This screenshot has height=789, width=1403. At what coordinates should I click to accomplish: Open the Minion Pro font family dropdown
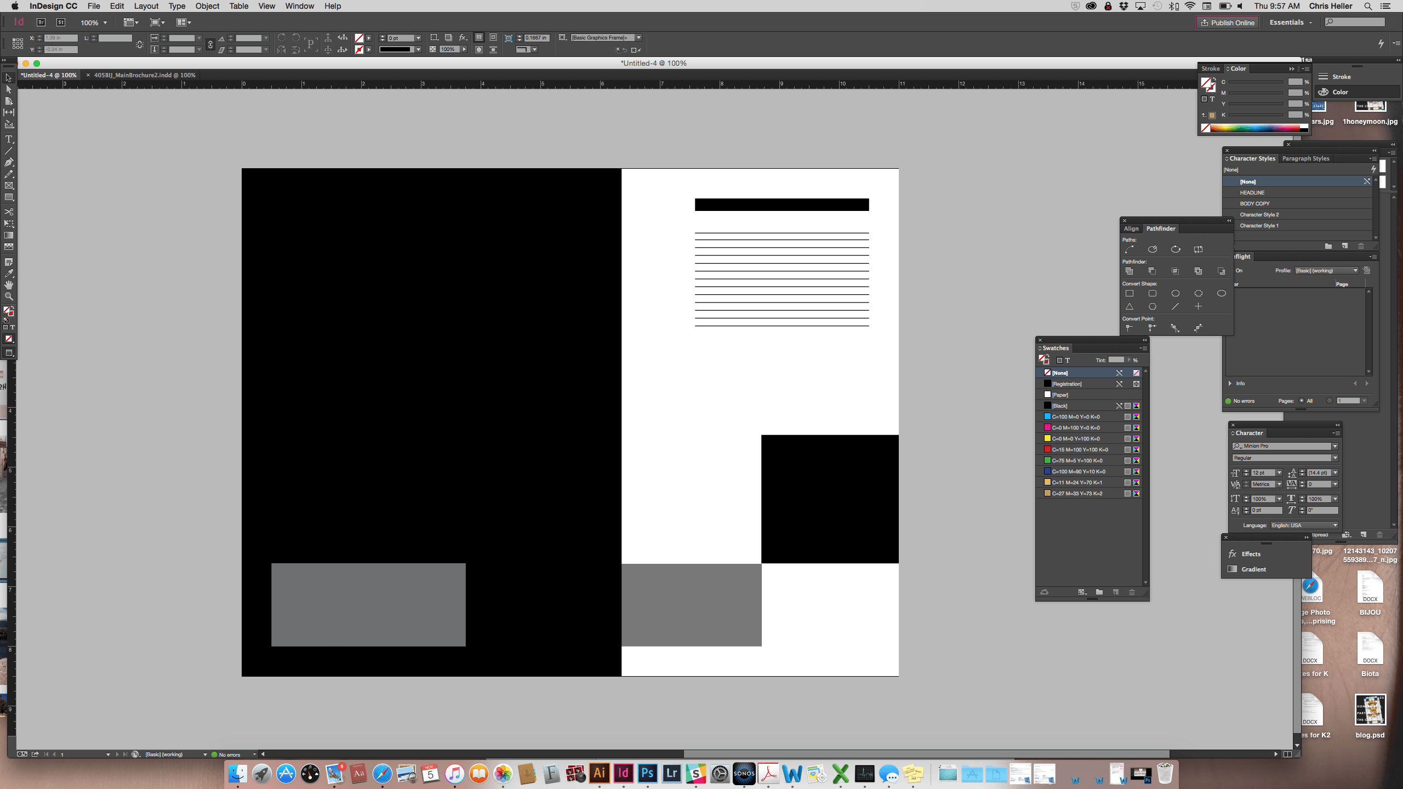point(1334,446)
